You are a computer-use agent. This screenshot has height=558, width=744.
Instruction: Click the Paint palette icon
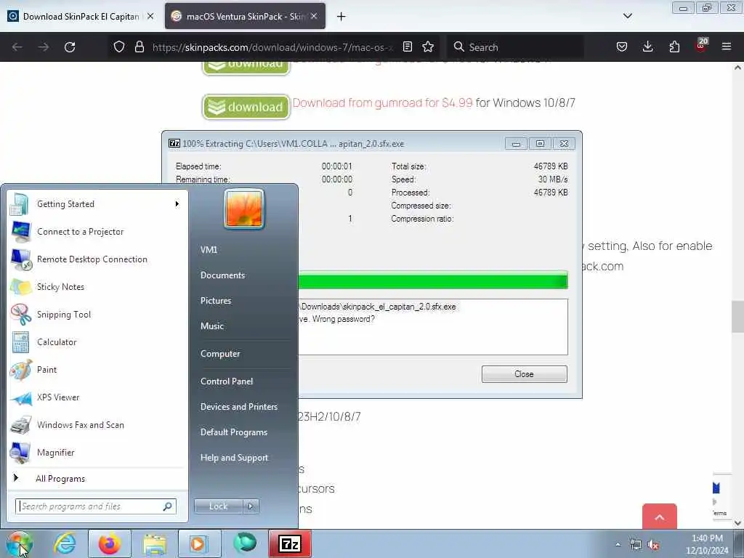point(20,370)
